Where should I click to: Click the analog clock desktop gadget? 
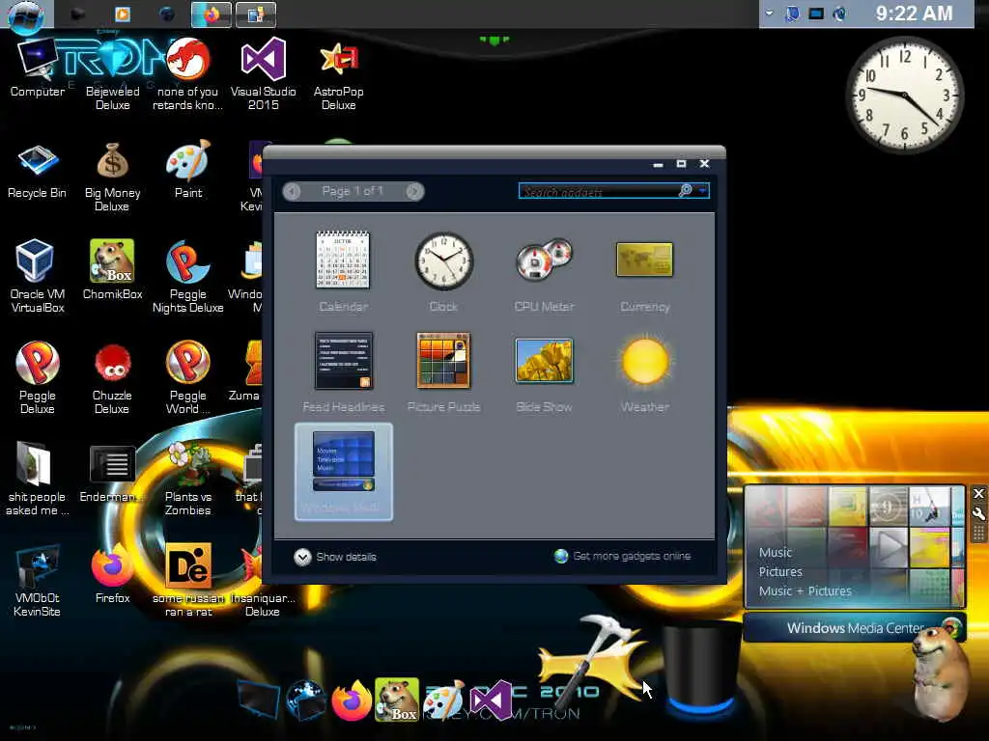(x=904, y=95)
